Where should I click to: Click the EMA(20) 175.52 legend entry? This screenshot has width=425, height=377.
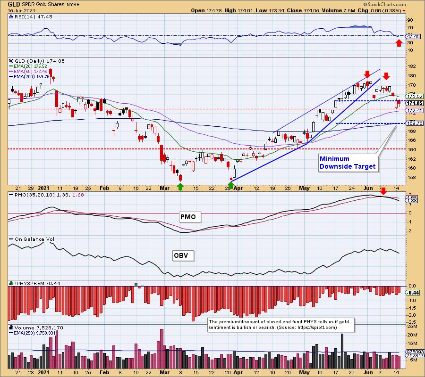click(28, 66)
